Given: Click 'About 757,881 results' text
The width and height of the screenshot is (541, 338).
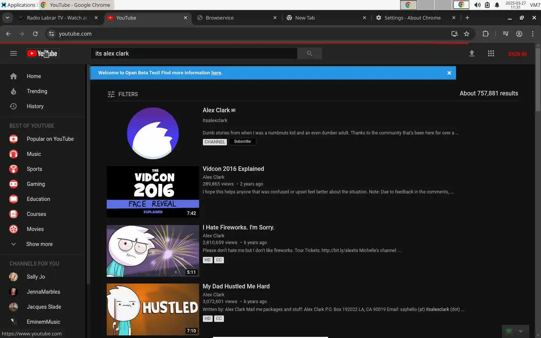Looking at the screenshot, I should [489, 94].
